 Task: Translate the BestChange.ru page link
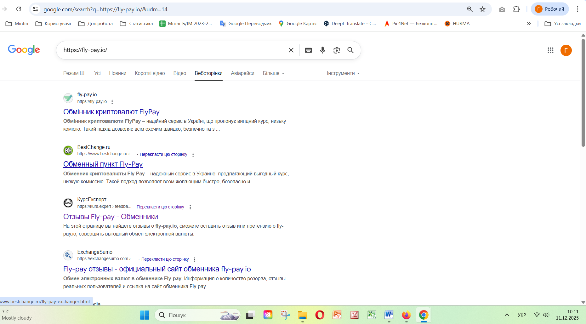[x=163, y=154]
